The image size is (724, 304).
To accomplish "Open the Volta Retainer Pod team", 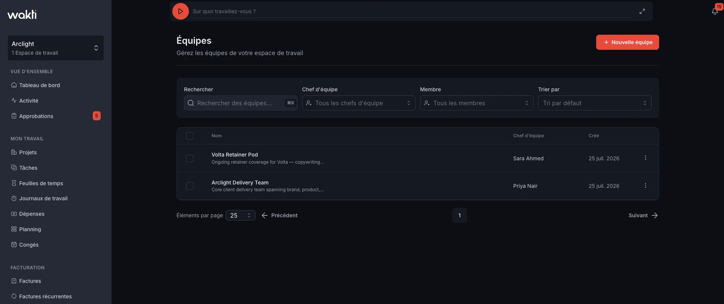I will [x=235, y=155].
